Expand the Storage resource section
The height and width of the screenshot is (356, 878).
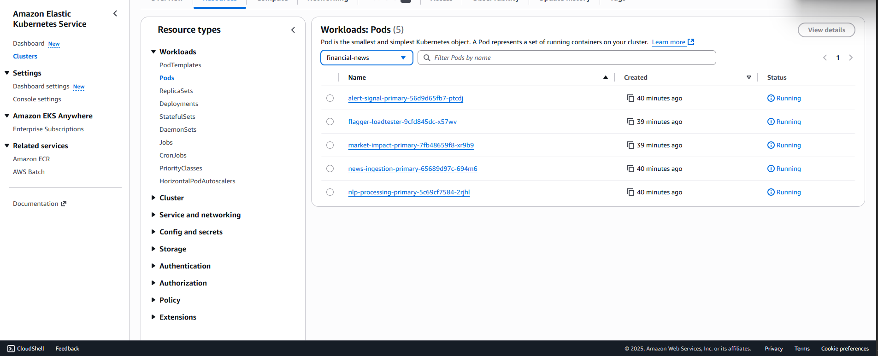click(x=153, y=249)
